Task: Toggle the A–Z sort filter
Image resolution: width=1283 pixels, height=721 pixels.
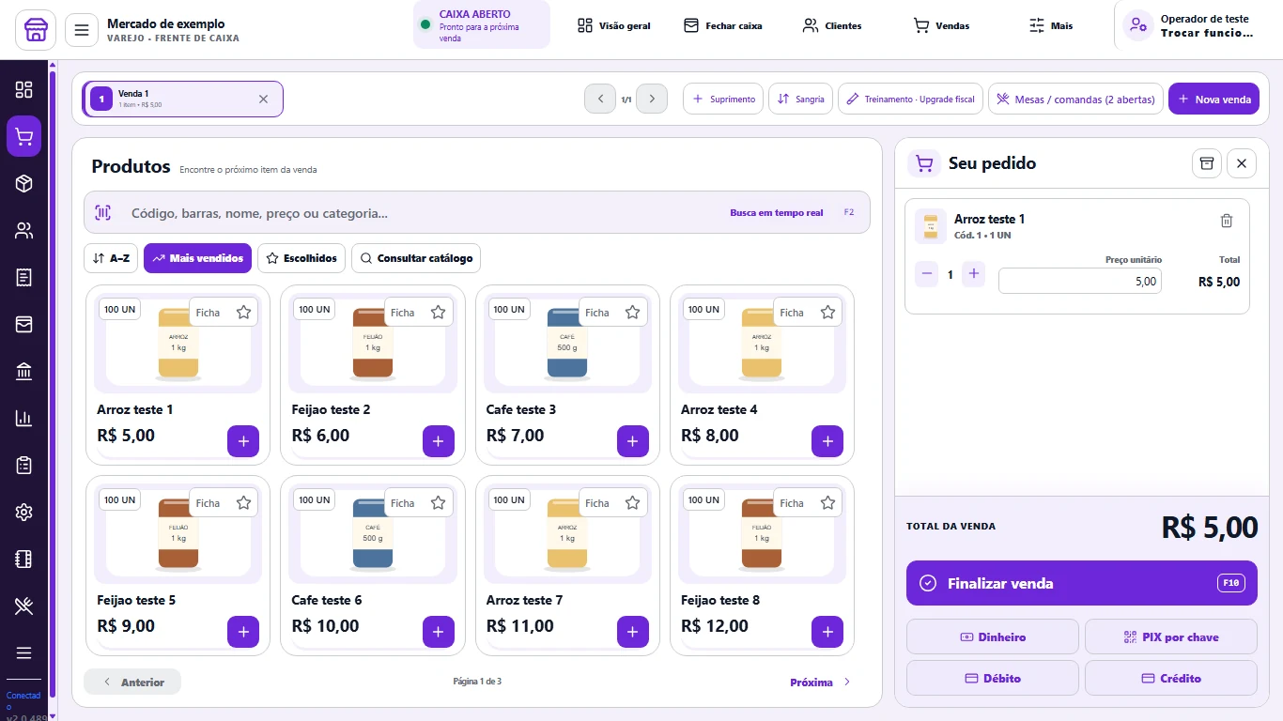Action: (x=111, y=258)
